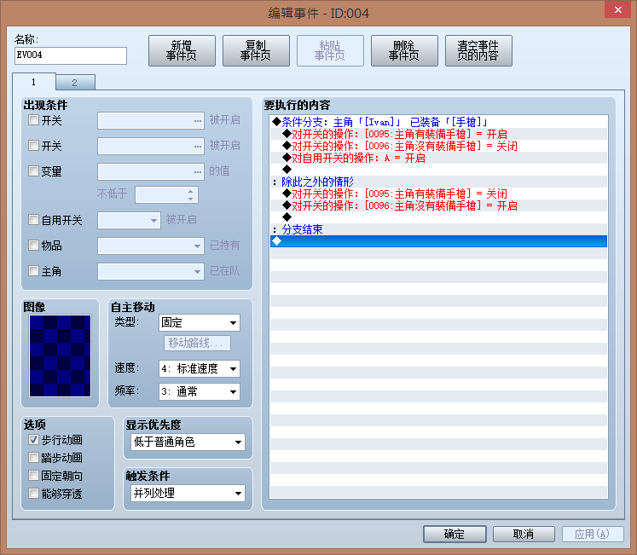The height and width of the screenshot is (555, 637).
Task: Select the 除此之外的情形 line
Action: [439, 182]
